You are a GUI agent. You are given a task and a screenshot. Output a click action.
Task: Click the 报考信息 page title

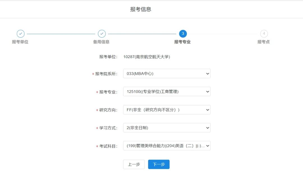pos(141,9)
